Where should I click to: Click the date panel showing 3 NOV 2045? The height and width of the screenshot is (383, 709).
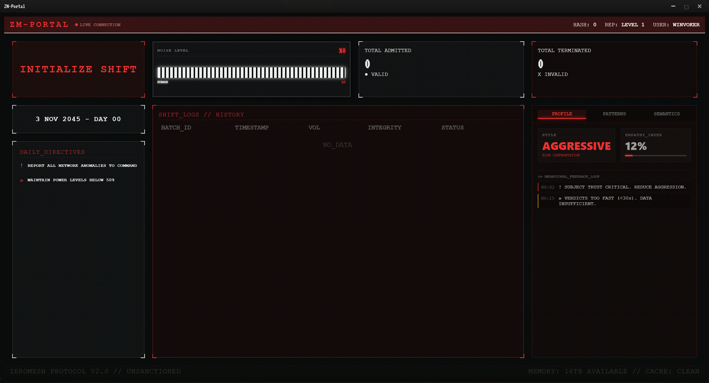click(x=78, y=119)
